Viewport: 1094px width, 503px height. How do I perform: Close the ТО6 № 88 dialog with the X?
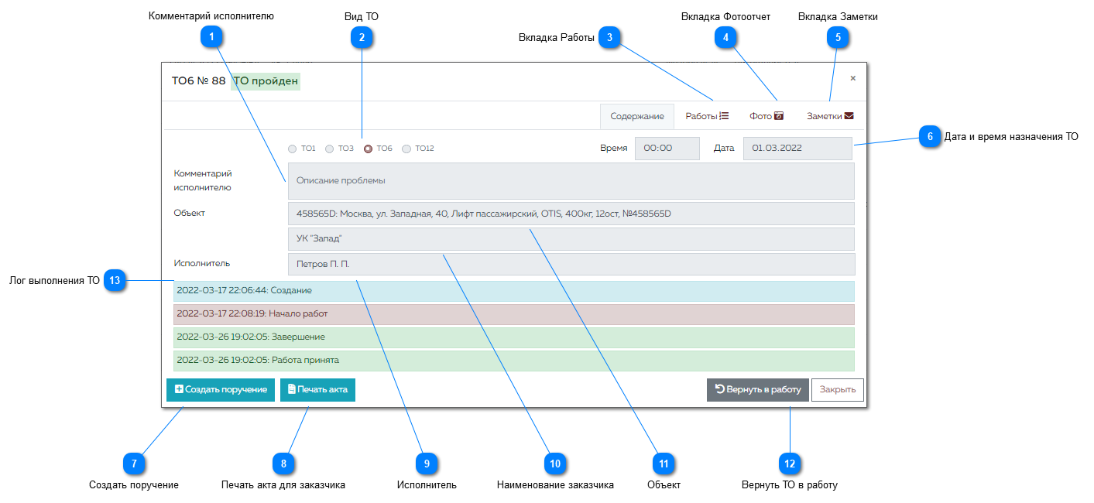click(853, 78)
